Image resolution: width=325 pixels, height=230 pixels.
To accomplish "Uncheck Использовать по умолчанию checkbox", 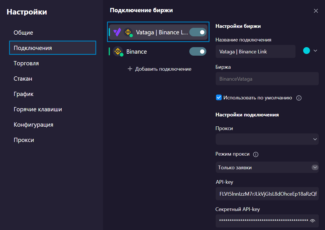I will click(x=219, y=97).
